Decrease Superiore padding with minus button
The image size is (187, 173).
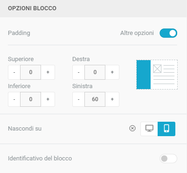coord(14,72)
